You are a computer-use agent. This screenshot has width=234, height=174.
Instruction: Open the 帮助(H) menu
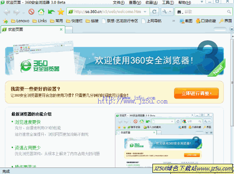click(x=185, y=2)
